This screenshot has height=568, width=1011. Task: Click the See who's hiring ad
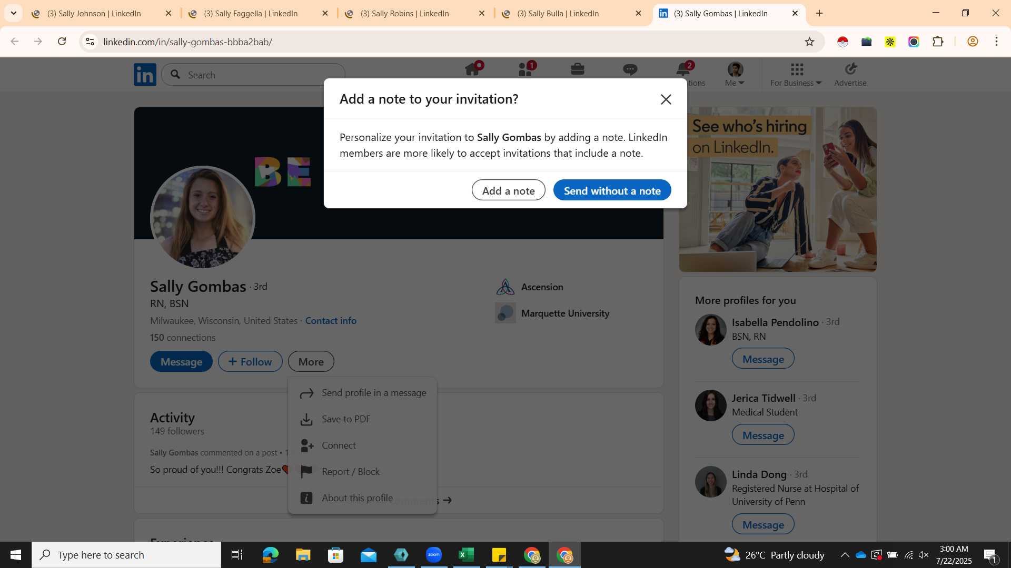(x=778, y=189)
